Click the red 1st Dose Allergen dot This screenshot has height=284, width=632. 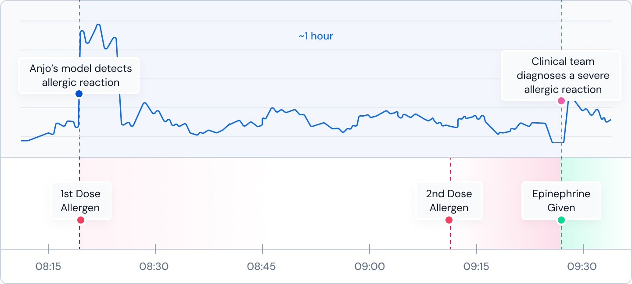[80, 220]
